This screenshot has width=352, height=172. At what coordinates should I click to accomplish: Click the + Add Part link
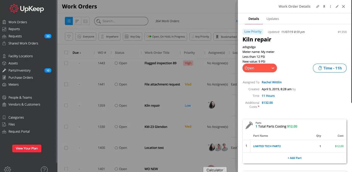coord(295,158)
